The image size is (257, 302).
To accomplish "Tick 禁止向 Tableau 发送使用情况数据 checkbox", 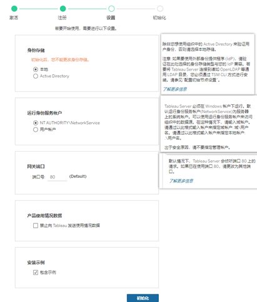I will pyautogui.click(x=36, y=225).
